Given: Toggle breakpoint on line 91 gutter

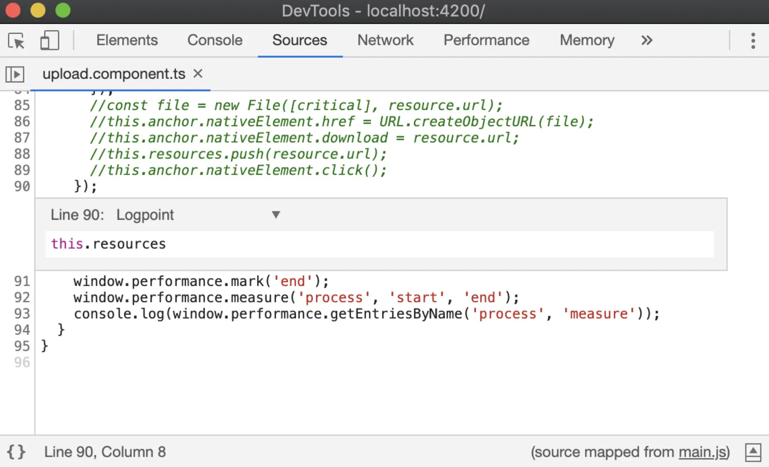Looking at the screenshot, I should point(22,281).
